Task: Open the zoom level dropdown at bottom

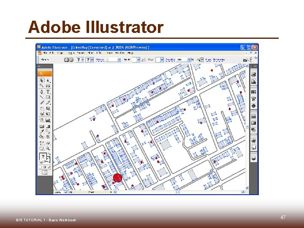Action: tap(66, 193)
